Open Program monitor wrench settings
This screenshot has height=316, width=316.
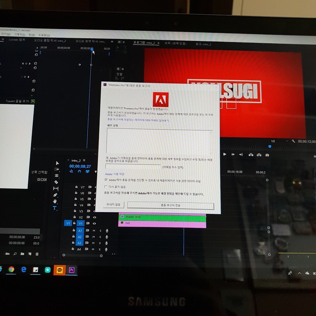[x=293, y=141]
